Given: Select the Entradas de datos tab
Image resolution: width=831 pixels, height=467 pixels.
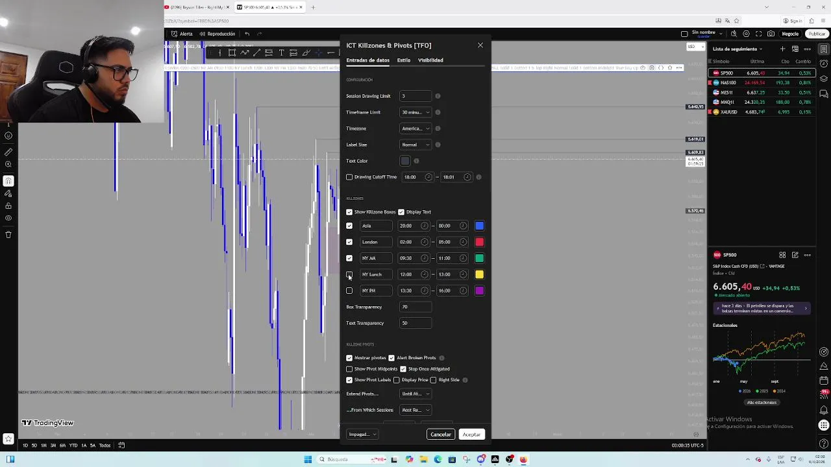Looking at the screenshot, I should coord(368,60).
